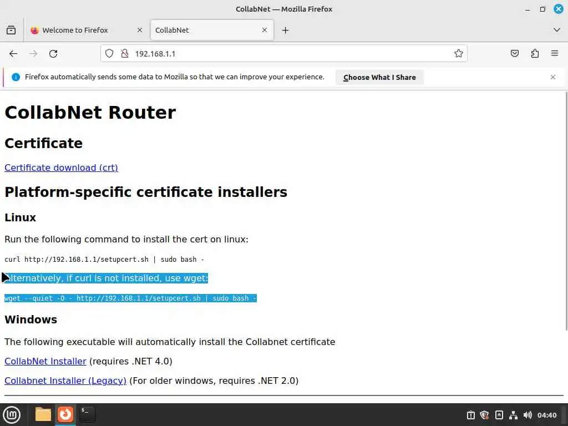Click the notes tray icon beside network
568x426 pixels.
[x=499, y=415]
